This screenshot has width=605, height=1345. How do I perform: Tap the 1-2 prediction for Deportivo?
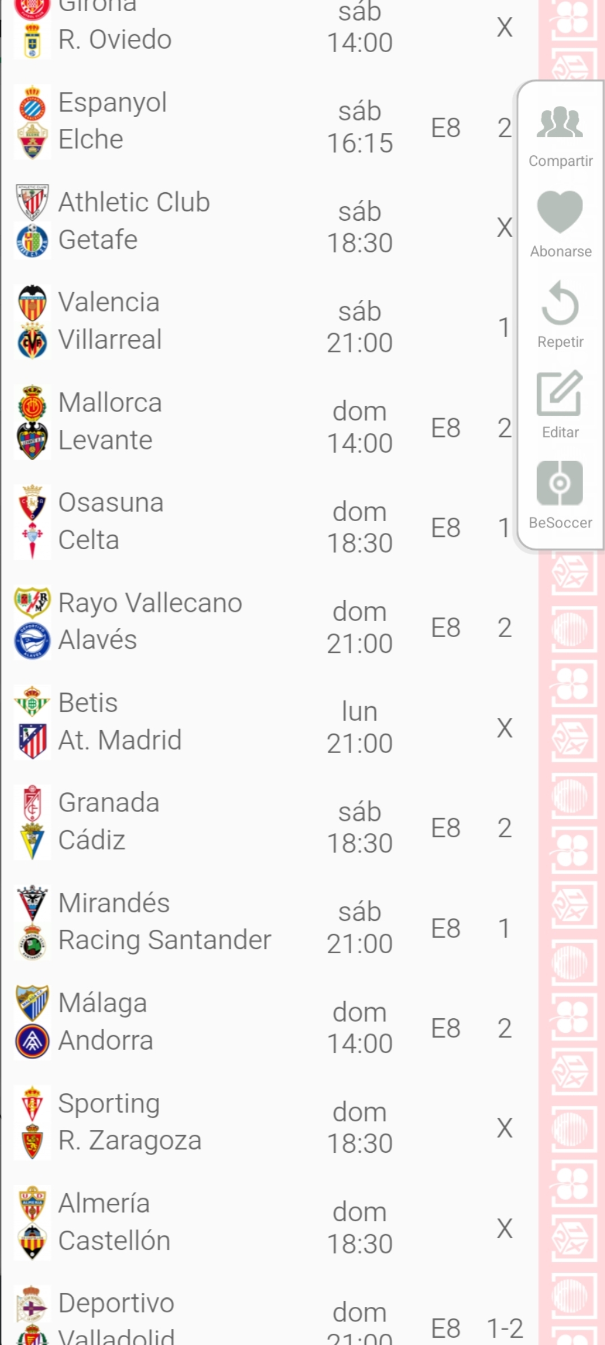click(504, 1328)
